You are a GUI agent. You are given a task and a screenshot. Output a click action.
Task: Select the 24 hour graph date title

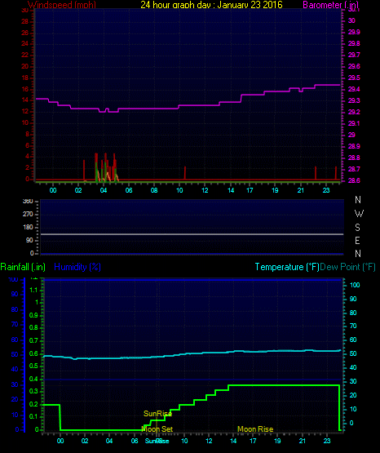[211, 4]
